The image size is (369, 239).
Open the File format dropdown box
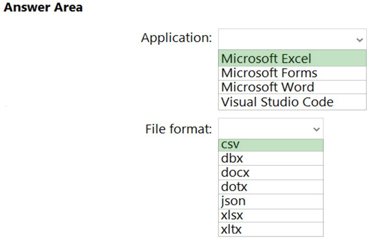pos(271,128)
